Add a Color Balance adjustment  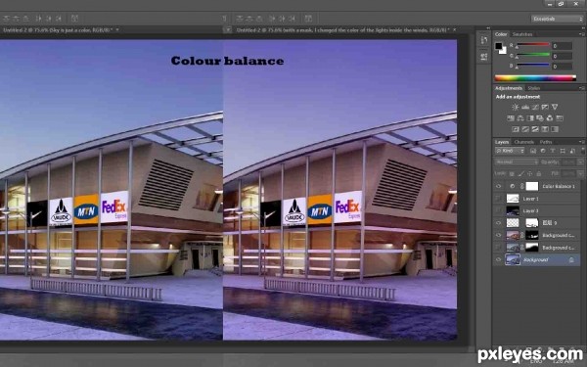pos(520,118)
